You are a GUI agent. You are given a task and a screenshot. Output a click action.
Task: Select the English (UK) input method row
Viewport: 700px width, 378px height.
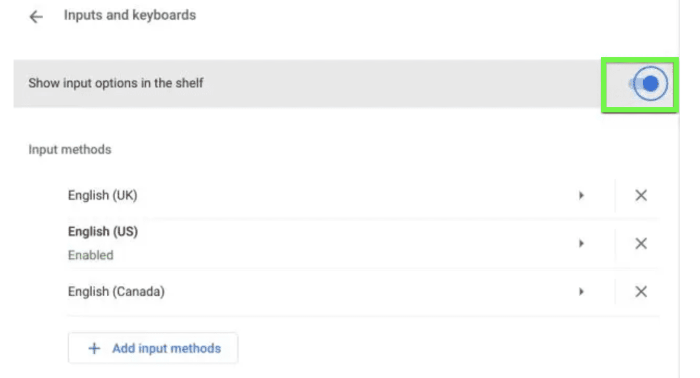[312, 195]
